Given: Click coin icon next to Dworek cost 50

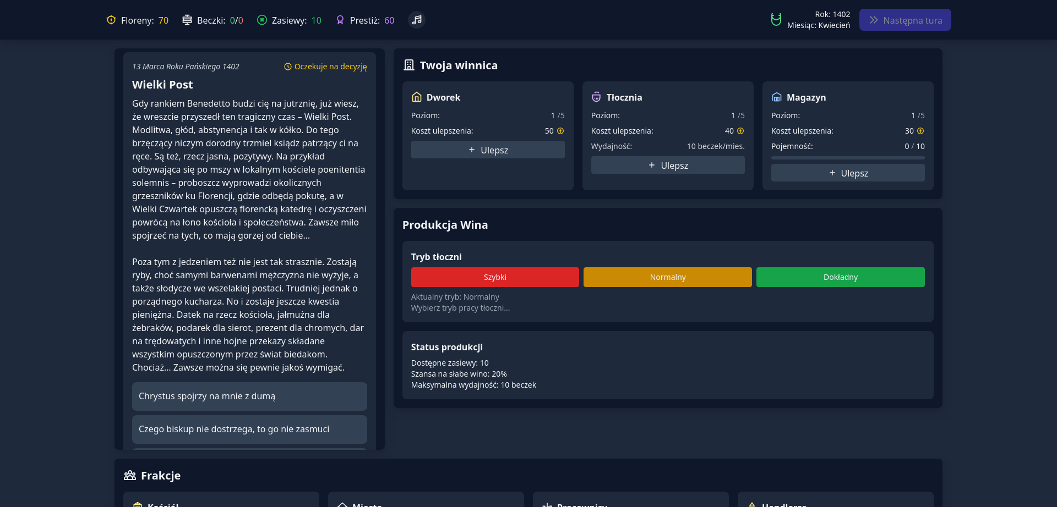Looking at the screenshot, I should pos(560,131).
